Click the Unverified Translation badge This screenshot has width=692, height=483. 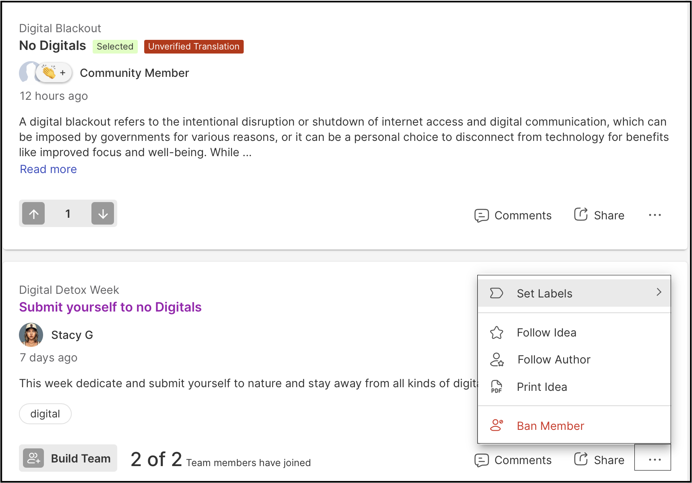pos(194,46)
